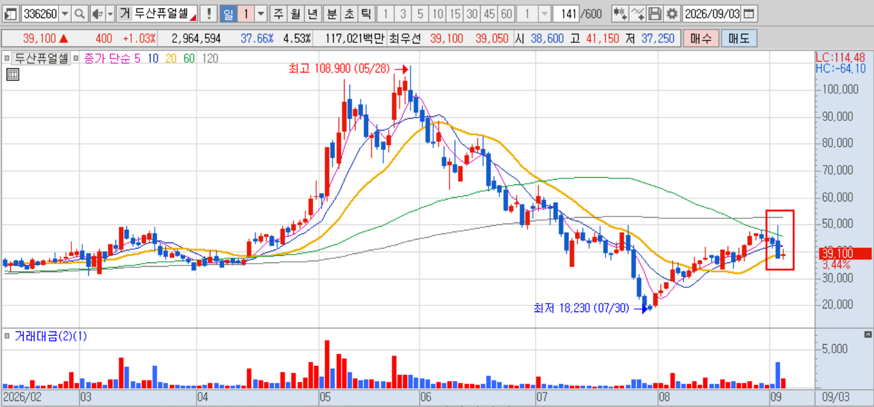
Task: Select the 일 daily chart period
Action: click(228, 14)
